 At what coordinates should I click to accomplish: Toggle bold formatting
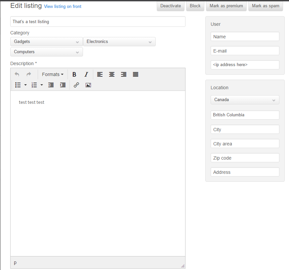click(74, 74)
